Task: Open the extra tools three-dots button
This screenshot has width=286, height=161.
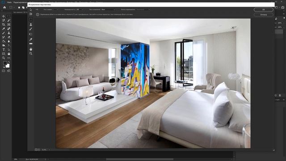Action: (x=9, y=58)
